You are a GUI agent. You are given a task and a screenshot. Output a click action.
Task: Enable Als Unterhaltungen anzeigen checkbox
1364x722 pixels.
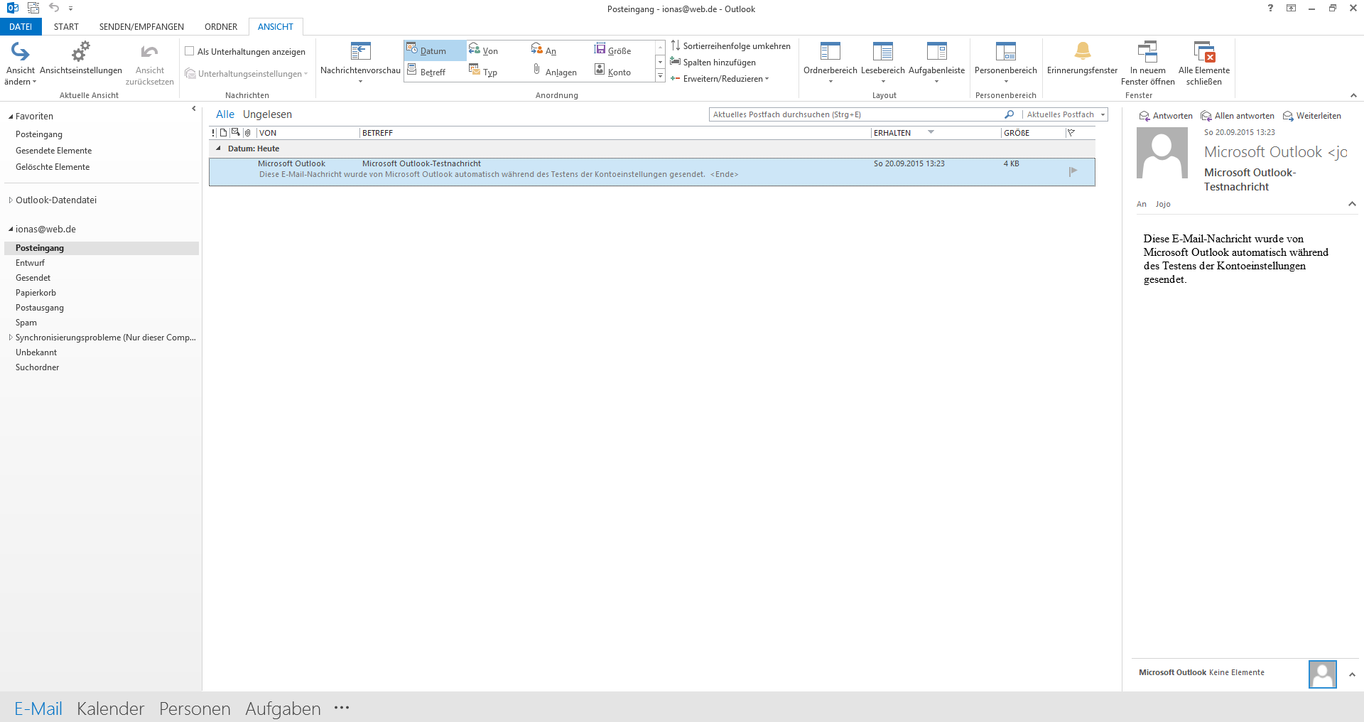coord(190,51)
